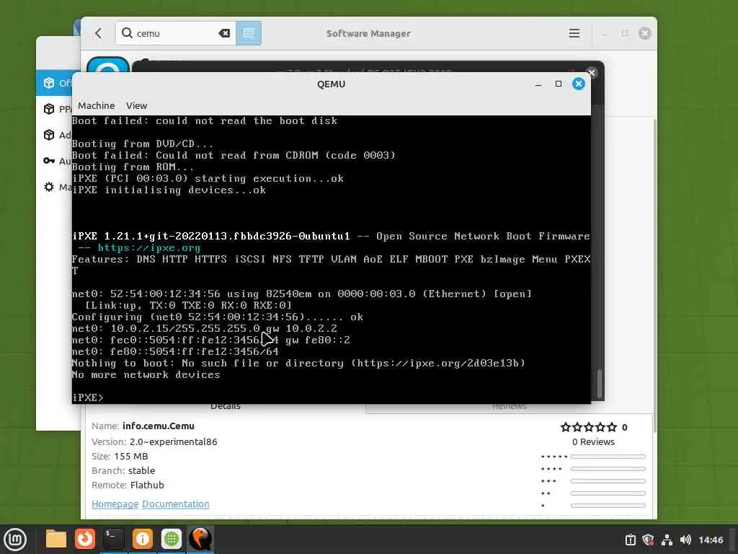The image size is (738, 554).
Task: Open Terminal from the taskbar
Action: tap(113, 539)
